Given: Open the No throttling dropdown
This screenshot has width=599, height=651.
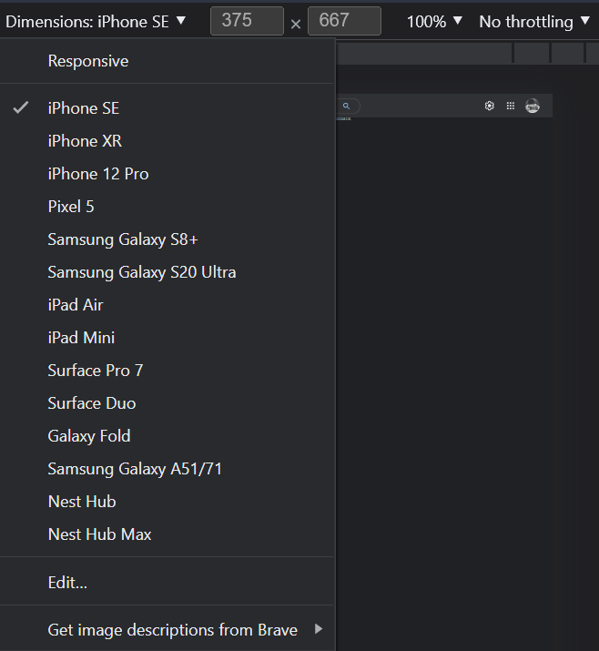Looking at the screenshot, I should (533, 21).
